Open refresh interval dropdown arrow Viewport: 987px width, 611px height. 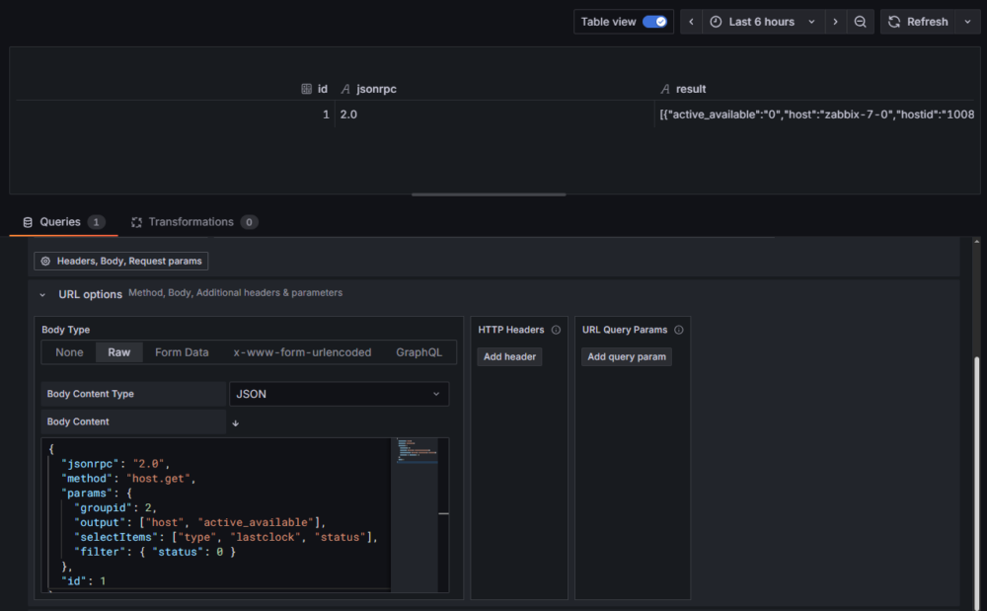(x=967, y=22)
